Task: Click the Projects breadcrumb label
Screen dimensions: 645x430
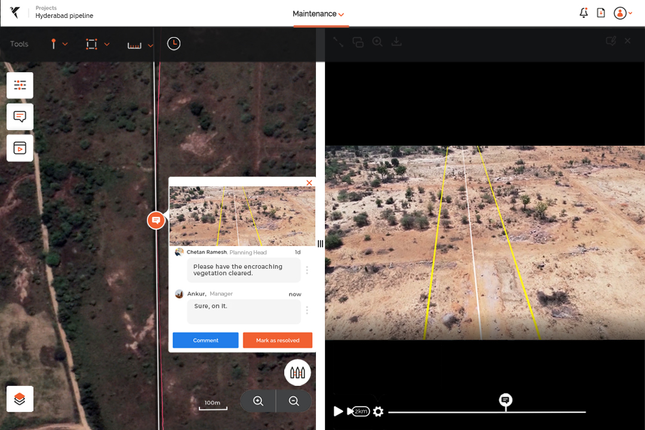Action: [46, 8]
